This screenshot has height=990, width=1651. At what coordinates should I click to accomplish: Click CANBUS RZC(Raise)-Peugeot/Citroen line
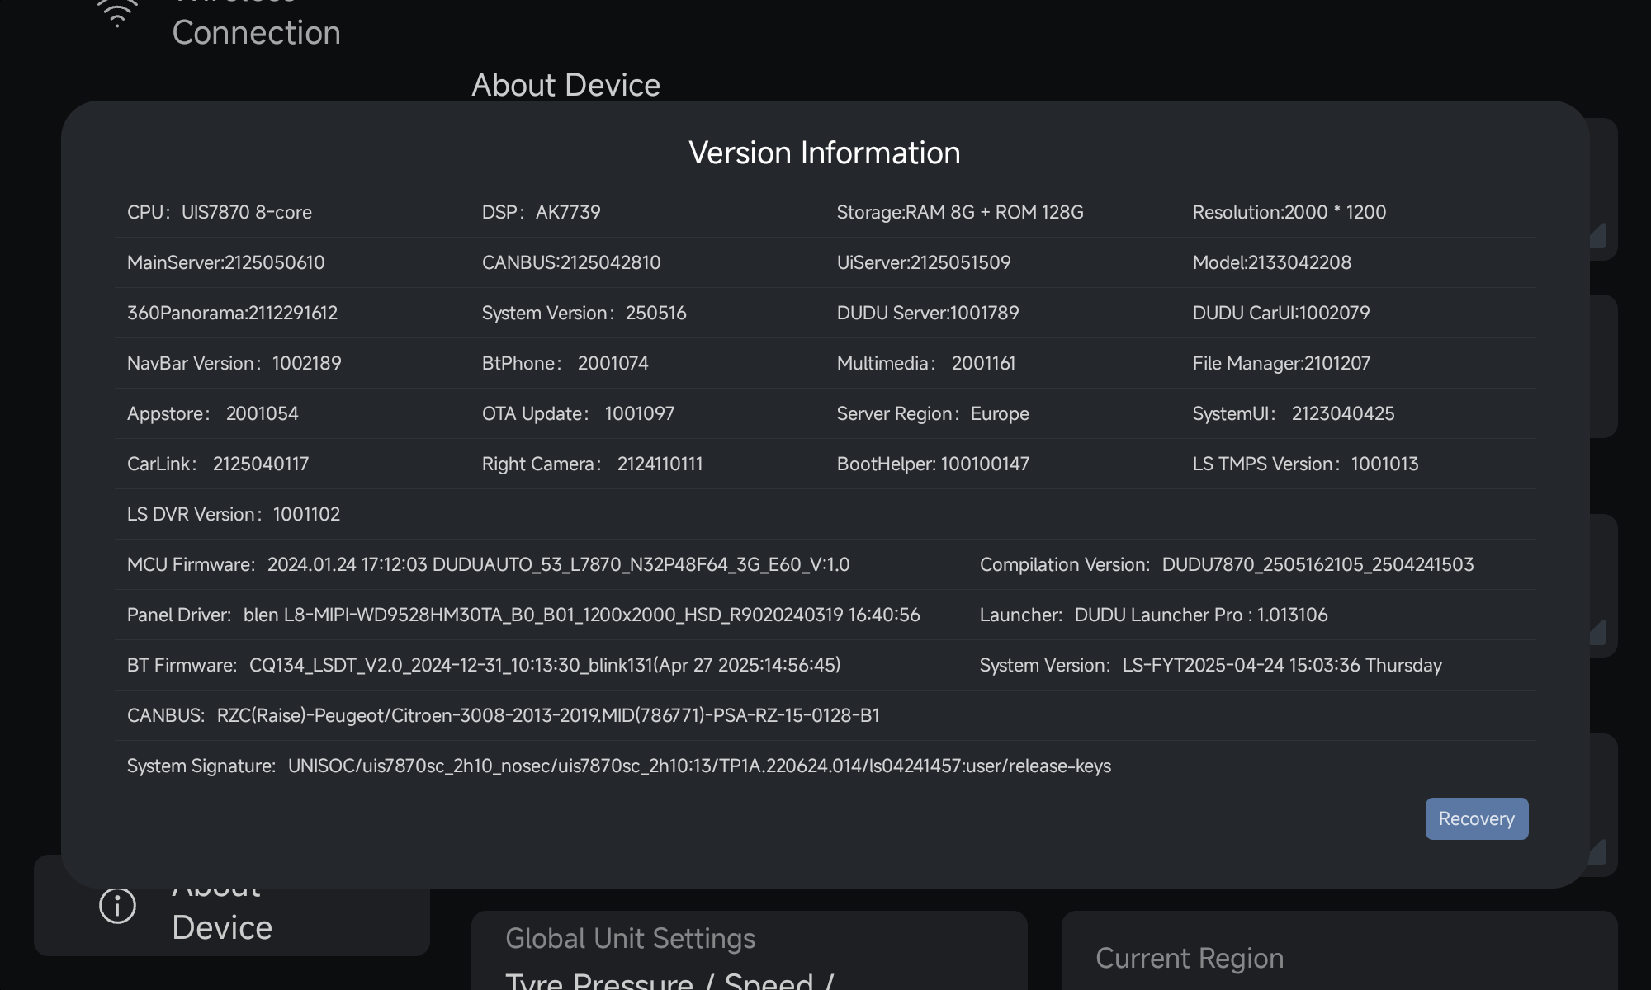504,715
